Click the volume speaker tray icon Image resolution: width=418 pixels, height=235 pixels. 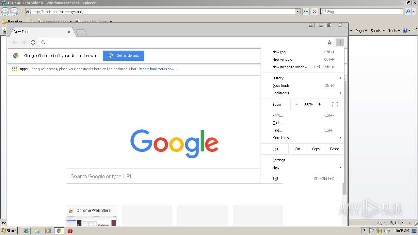pyautogui.click(x=387, y=231)
